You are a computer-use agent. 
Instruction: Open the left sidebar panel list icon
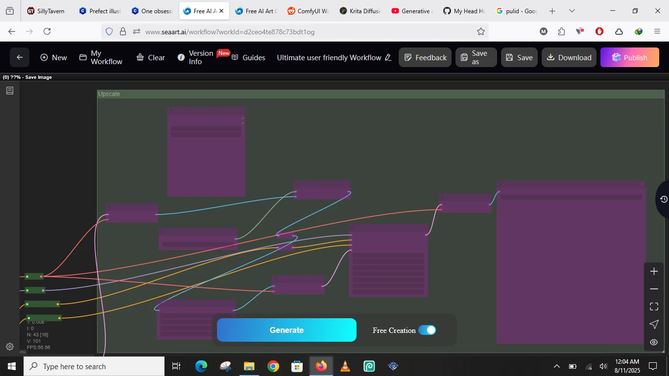pyautogui.click(x=10, y=91)
